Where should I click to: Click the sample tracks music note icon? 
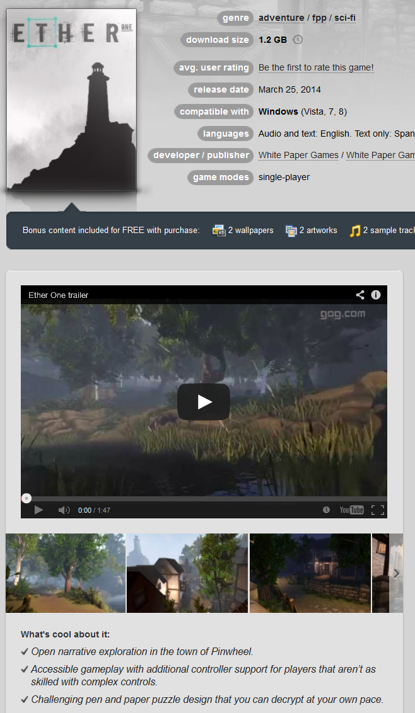(x=355, y=231)
